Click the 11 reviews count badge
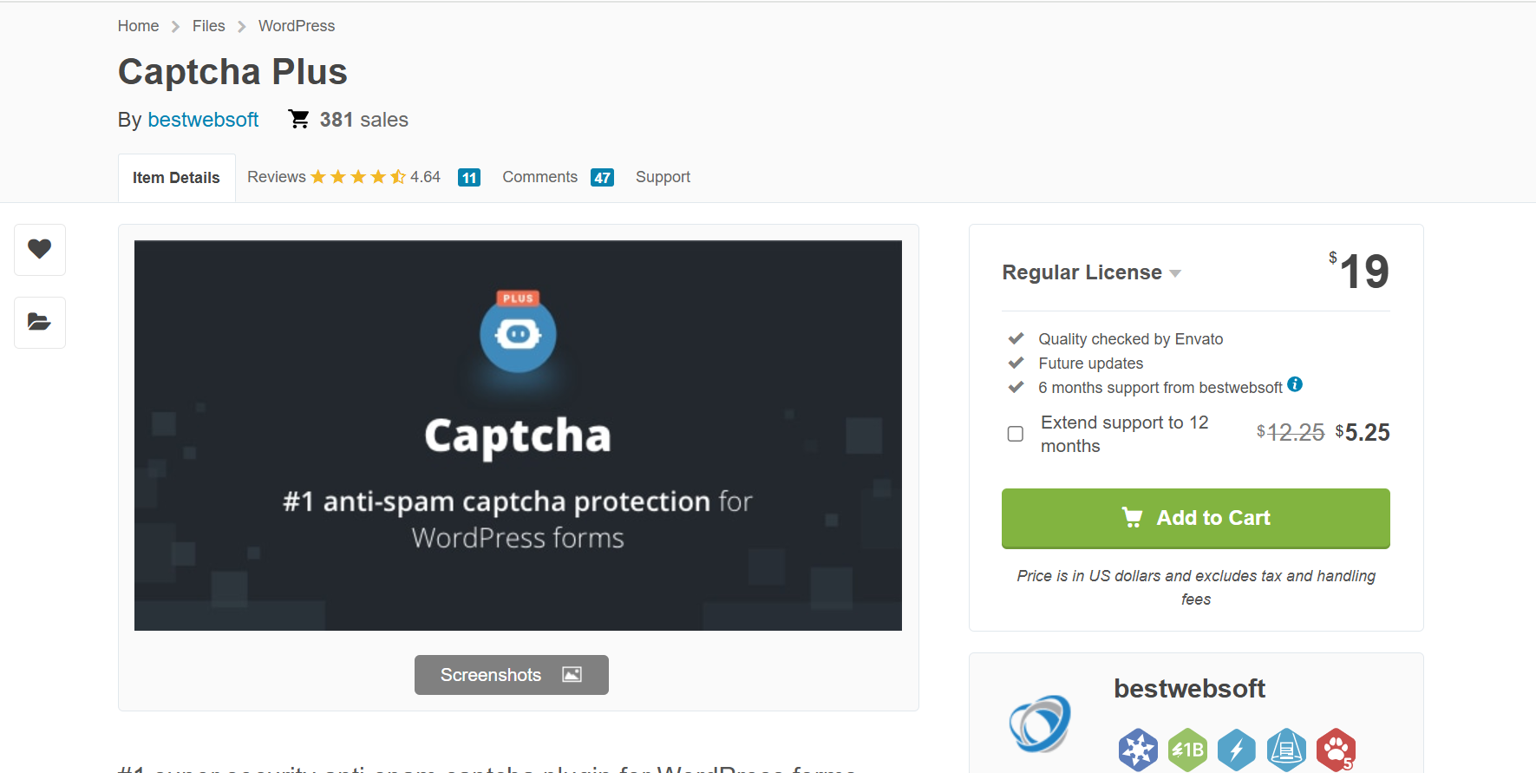This screenshot has height=773, width=1536. pos(469,178)
